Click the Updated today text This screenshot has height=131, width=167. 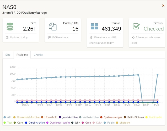tap(19, 38)
